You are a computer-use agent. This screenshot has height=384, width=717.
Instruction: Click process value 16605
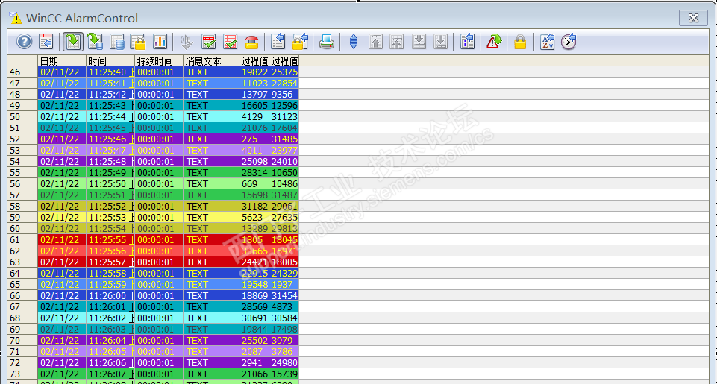click(x=254, y=106)
